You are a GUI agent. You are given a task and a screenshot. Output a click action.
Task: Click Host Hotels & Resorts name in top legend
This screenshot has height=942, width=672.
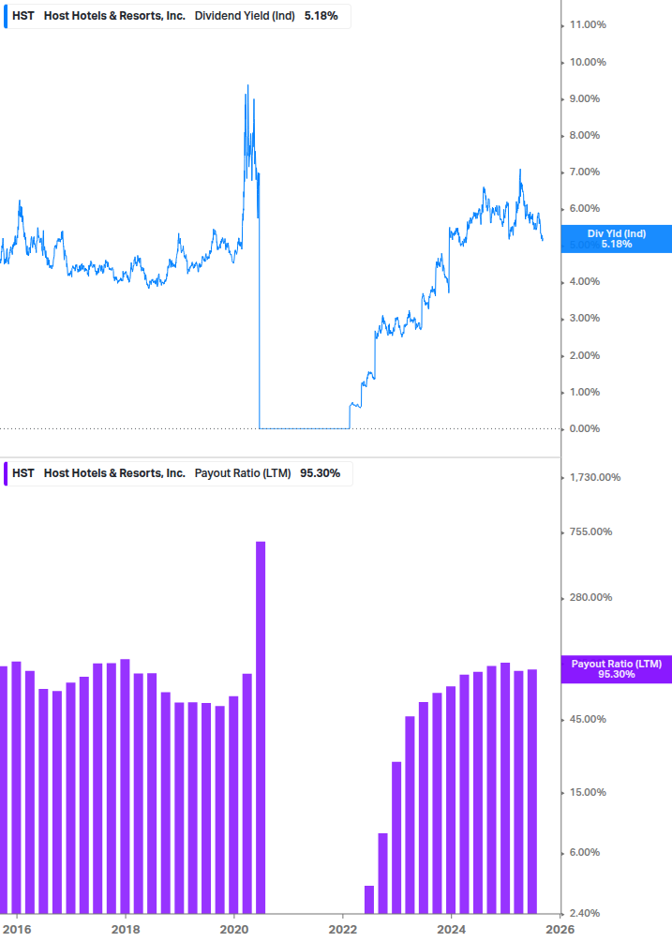[x=114, y=16]
